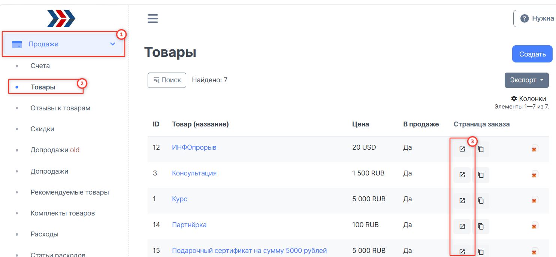Image resolution: width=556 pixels, height=257 pixels.
Task: Open the Консультация product link
Action: pyautogui.click(x=194, y=173)
